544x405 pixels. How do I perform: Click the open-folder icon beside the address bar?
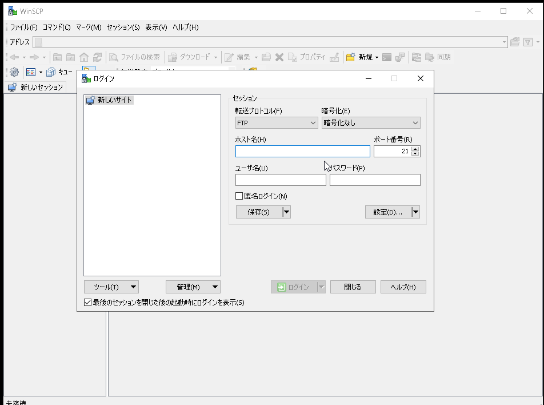(515, 42)
